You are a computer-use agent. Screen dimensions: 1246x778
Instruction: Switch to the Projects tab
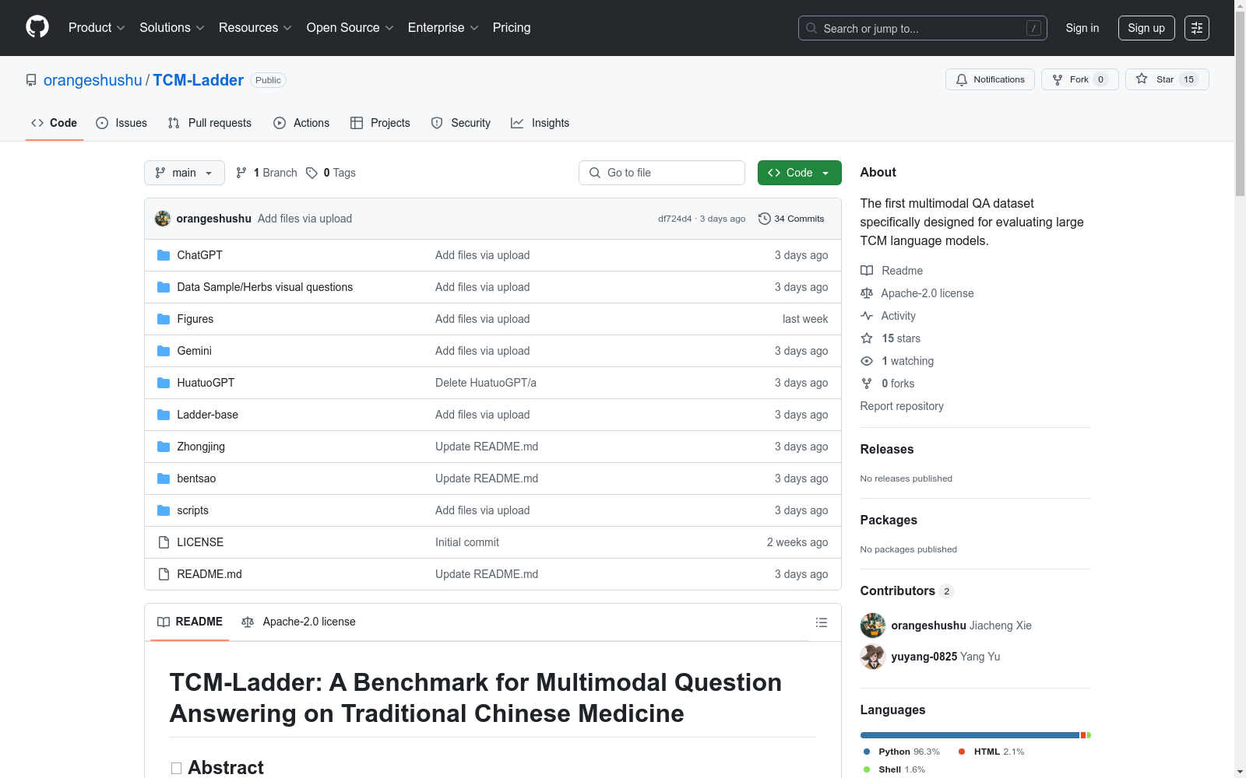pyautogui.click(x=380, y=123)
